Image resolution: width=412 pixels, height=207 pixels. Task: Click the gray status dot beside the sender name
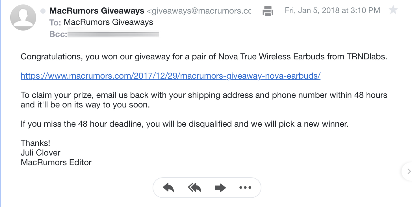pos(43,11)
